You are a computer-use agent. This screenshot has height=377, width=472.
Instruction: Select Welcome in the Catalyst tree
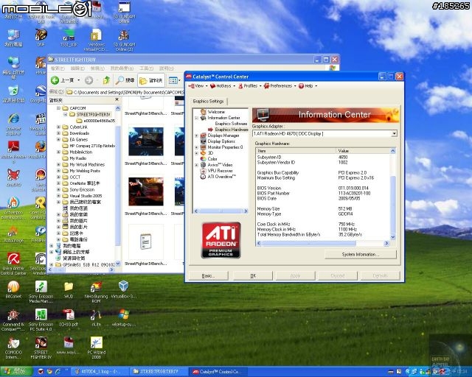point(216,112)
